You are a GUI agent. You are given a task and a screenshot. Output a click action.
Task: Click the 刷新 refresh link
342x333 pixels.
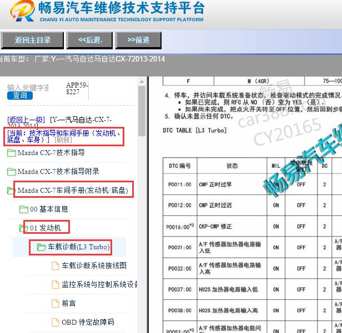click(x=63, y=140)
